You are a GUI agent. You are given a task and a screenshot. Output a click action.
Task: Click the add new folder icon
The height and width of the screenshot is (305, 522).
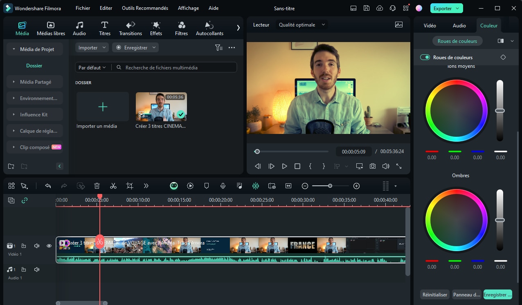click(11, 166)
